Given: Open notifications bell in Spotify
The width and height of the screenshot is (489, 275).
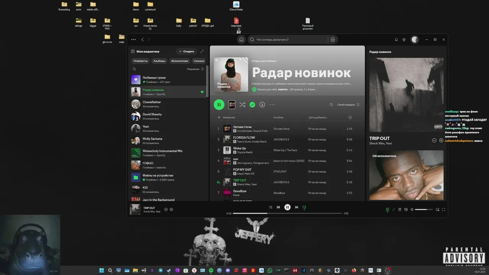Looking at the screenshot, I should point(396,39).
